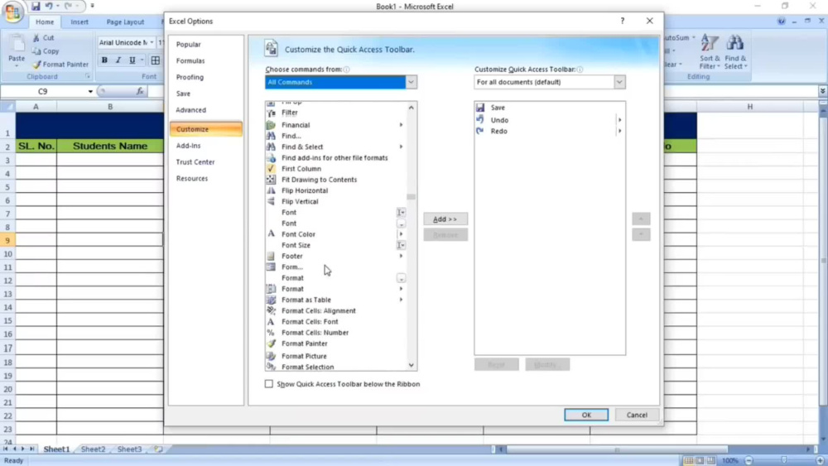Toggle Italic in Excel ribbon
The width and height of the screenshot is (828, 466).
(118, 60)
